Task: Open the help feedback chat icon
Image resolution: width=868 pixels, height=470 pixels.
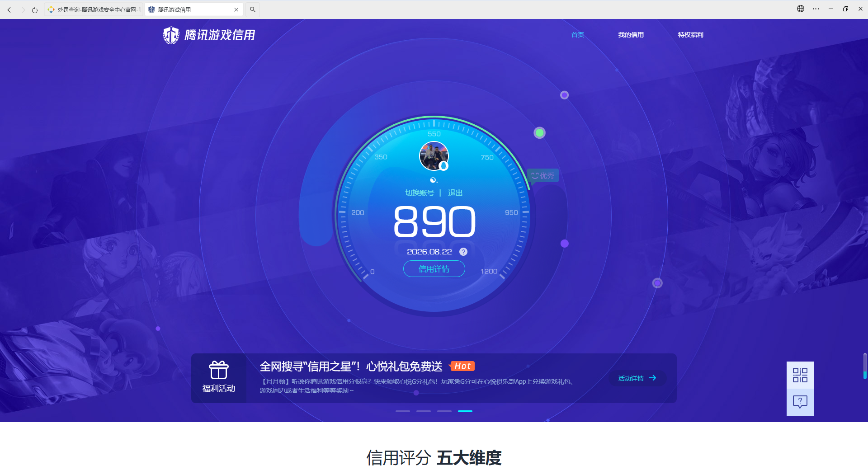Action: (x=800, y=402)
